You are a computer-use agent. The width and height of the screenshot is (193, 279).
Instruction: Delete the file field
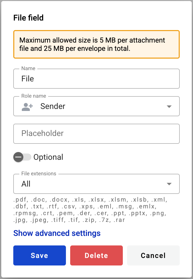click(96, 255)
